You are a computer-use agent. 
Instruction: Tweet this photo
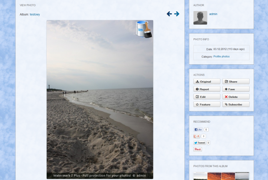click(200, 143)
